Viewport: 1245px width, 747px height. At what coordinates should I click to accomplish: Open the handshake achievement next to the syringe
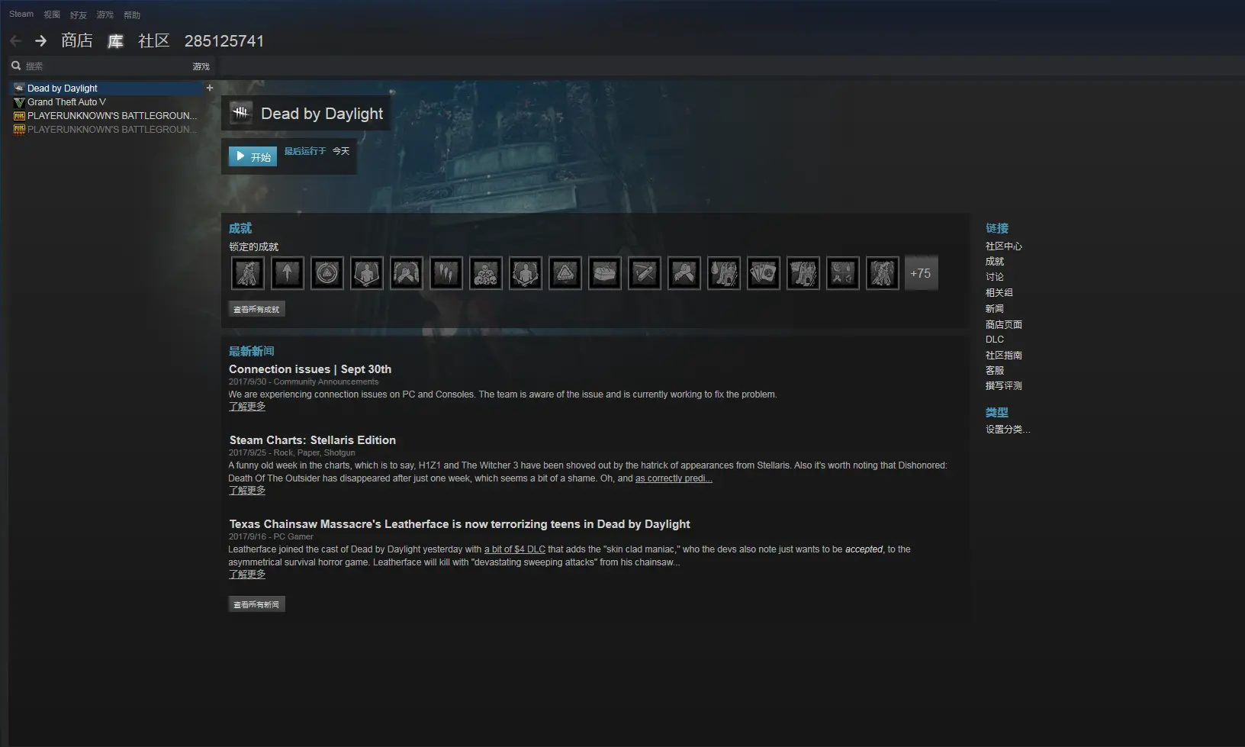coord(684,273)
